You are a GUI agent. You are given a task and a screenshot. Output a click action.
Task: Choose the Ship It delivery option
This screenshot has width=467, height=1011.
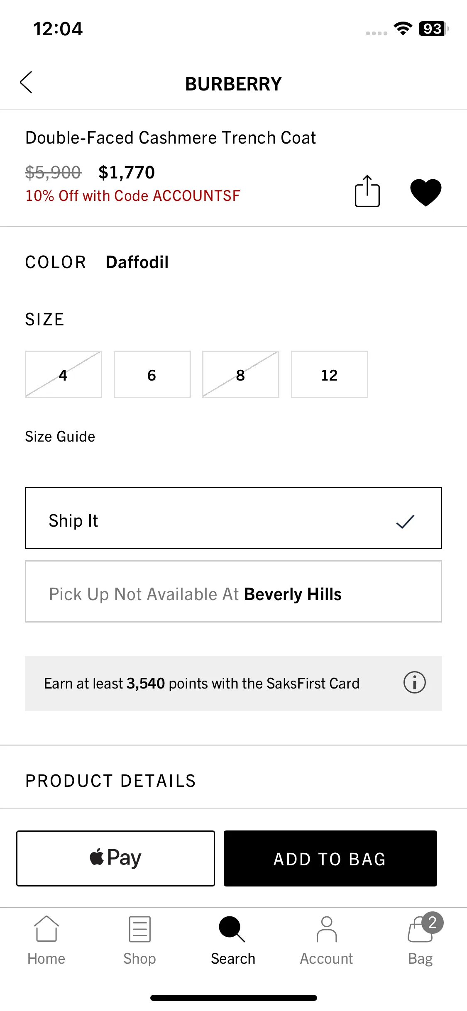click(x=233, y=518)
